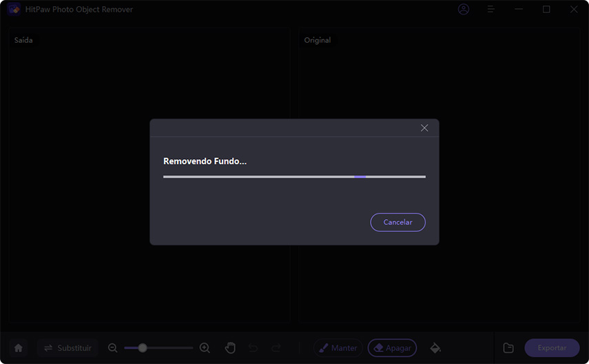
Task: Click the HitPaw app logo icon
Action: (14, 9)
